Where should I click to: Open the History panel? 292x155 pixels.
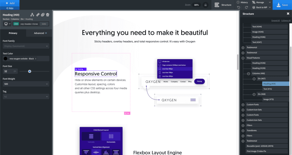point(242,2)
